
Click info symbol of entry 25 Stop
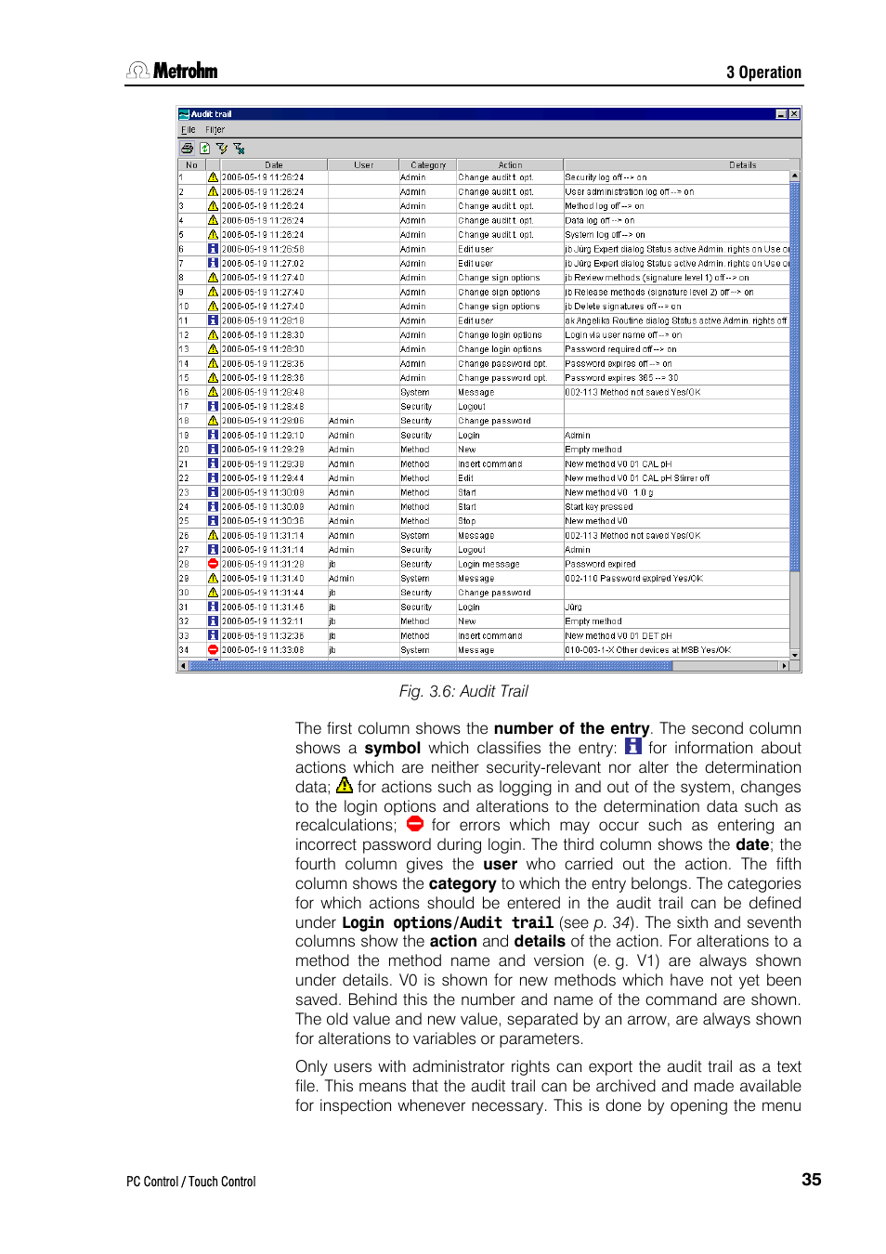[x=213, y=521]
